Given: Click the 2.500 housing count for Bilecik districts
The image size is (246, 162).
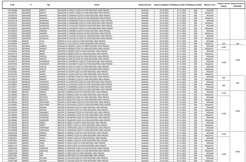Looking at the screenshot, I should click(x=224, y=114).
